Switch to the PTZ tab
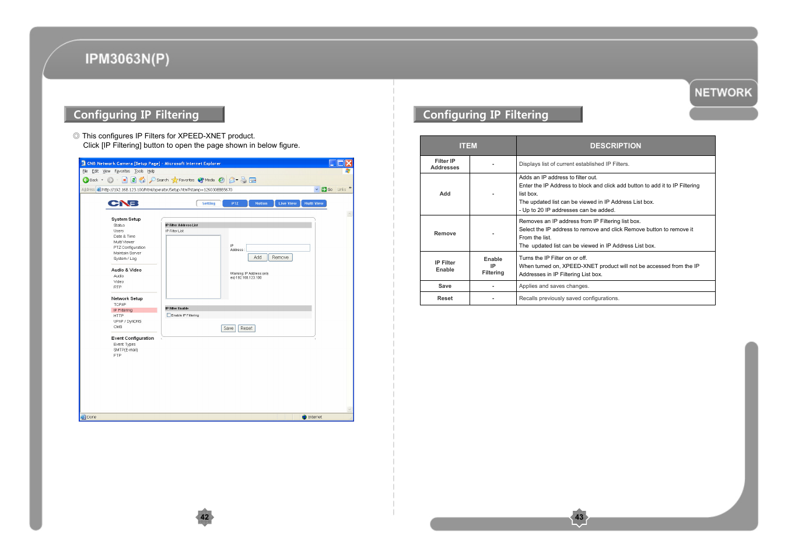 235,204
